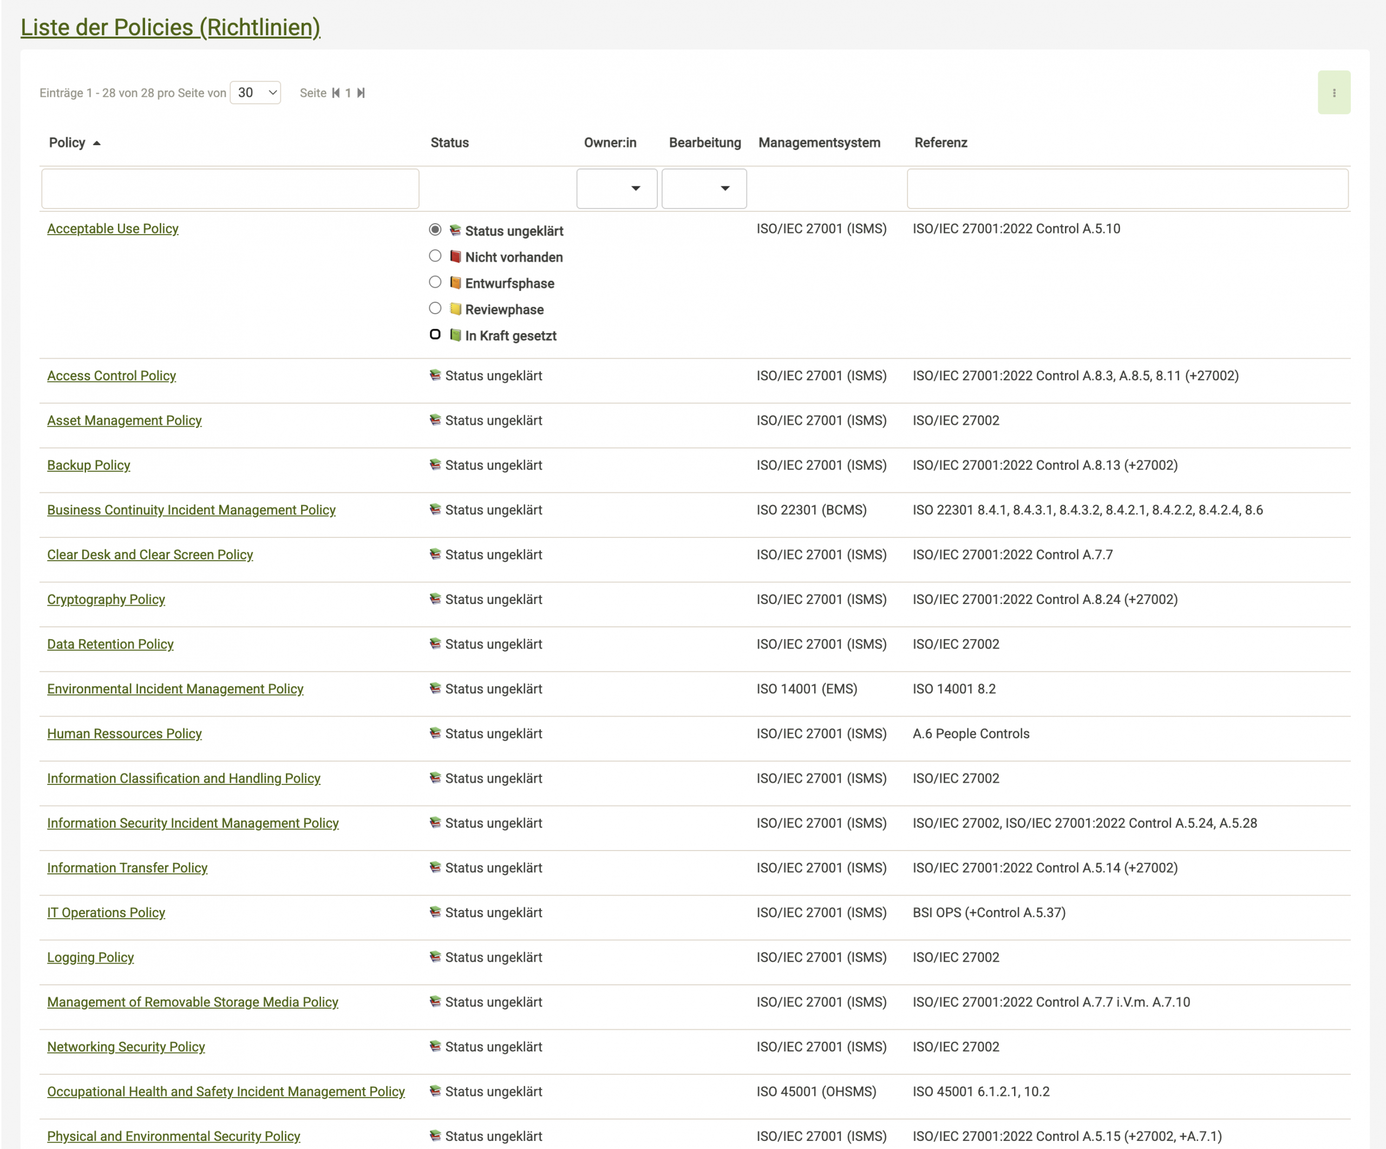Image resolution: width=1386 pixels, height=1149 pixels.
Task: Expand the Owner:in filter dropdown
Action: click(x=617, y=189)
